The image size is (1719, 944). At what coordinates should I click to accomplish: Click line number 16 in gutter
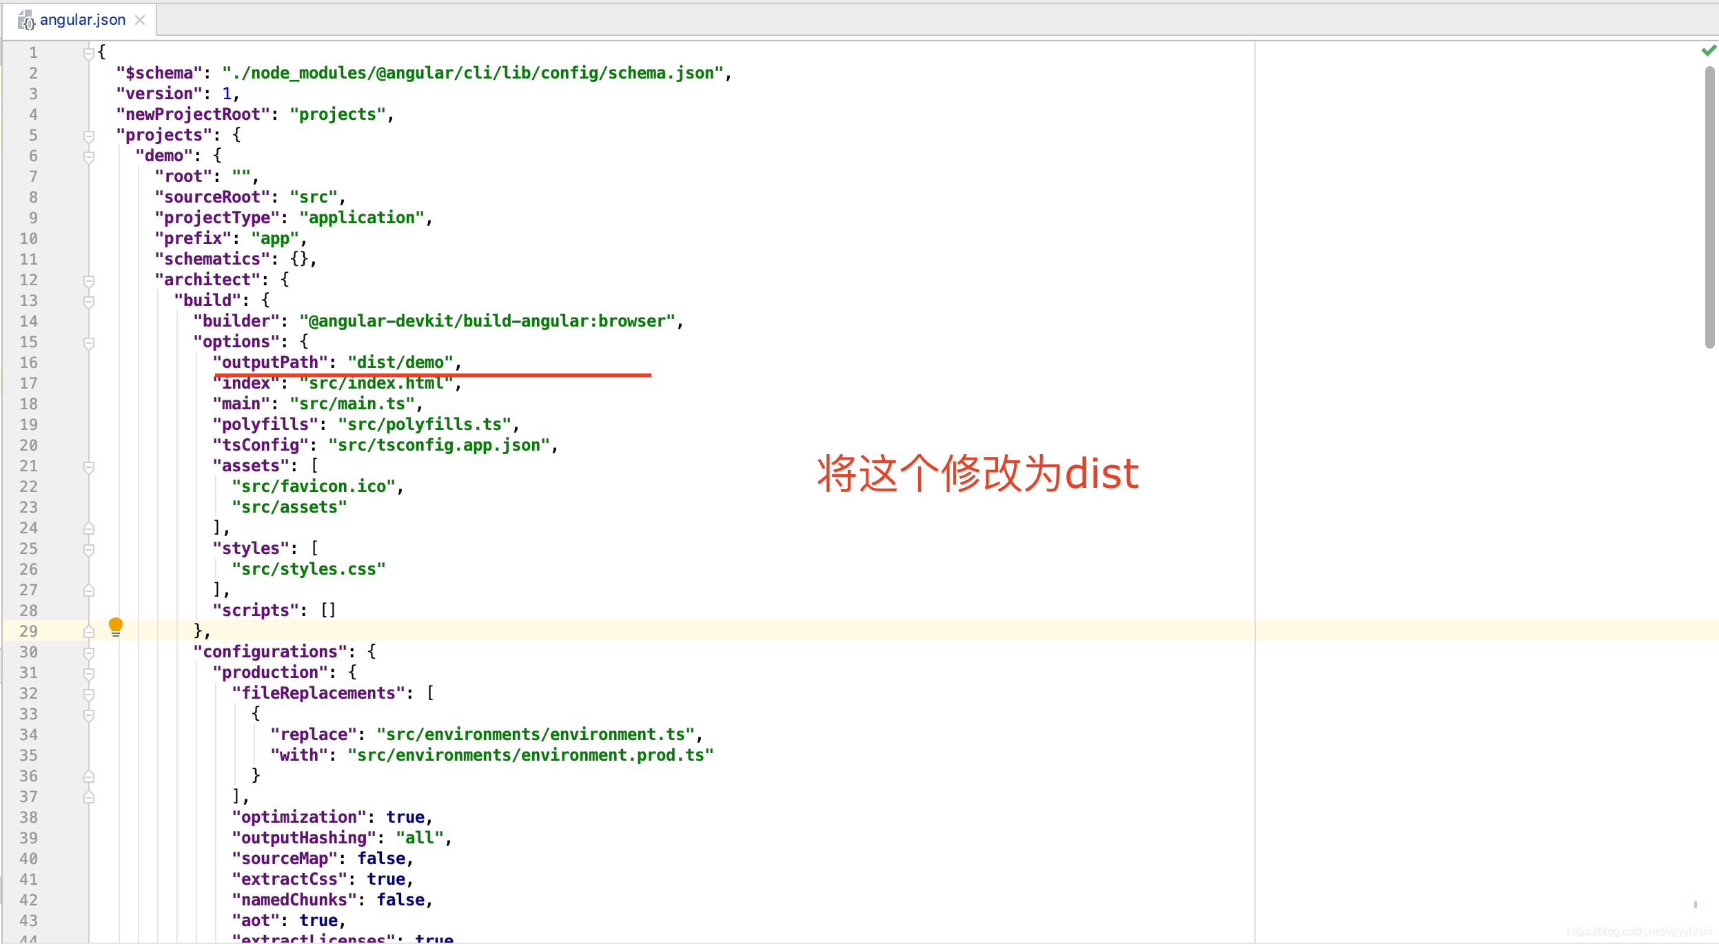(x=29, y=362)
